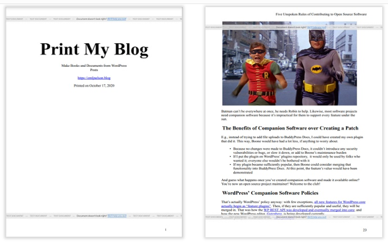Viewport: 388px width, 243px height.
Task: Click paragraph "And guess what happens once"
Action: (x=290, y=182)
